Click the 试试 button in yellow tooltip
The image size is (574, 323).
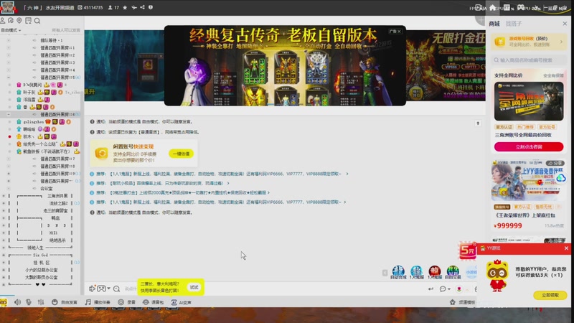pyautogui.click(x=194, y=288)
